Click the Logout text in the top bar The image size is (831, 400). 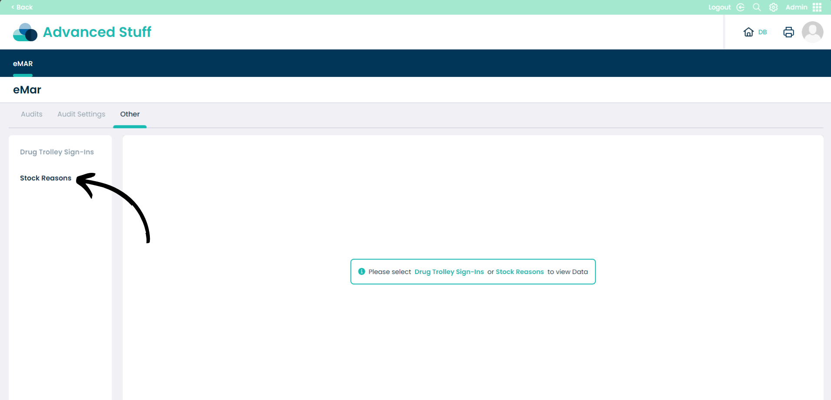pos(719,7)
